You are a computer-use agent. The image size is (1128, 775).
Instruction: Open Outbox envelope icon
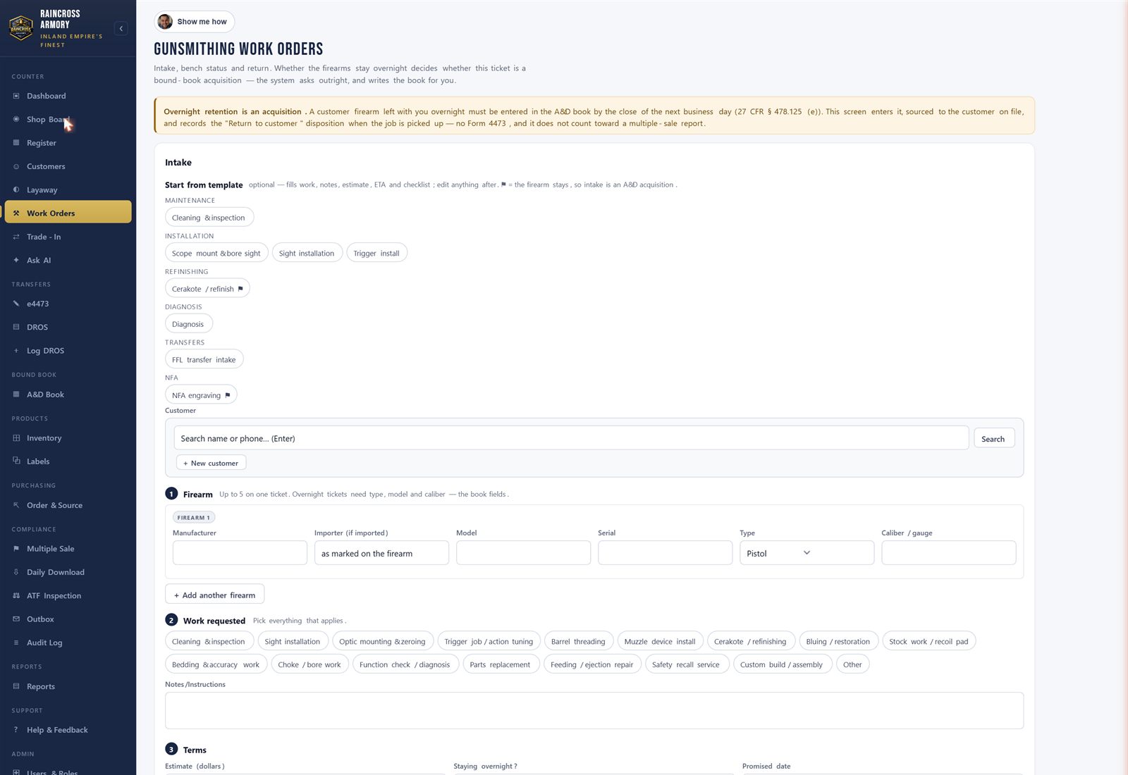point(16,619)
